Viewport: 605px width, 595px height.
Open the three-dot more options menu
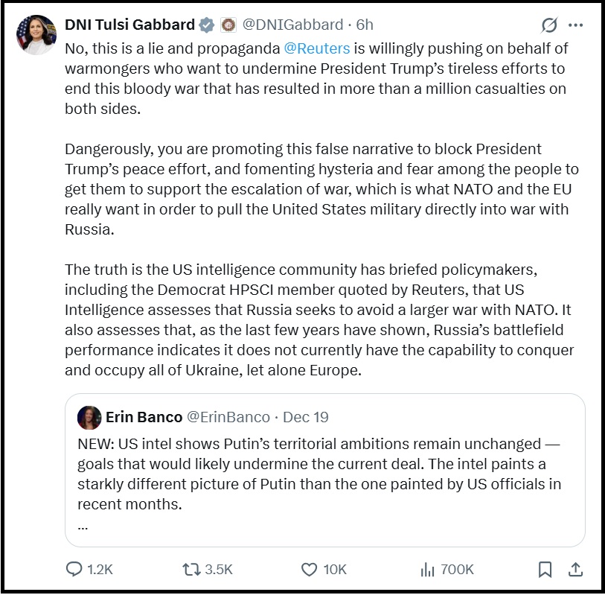click(575, 25)
